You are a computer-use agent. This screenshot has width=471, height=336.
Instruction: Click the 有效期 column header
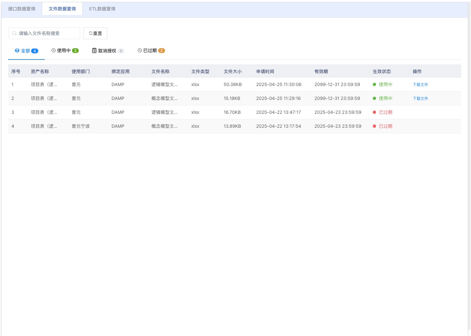click(321, 71)
